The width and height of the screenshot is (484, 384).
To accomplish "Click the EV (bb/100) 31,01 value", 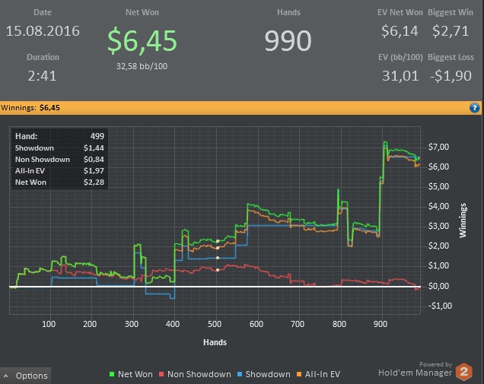I will [400, 76].
